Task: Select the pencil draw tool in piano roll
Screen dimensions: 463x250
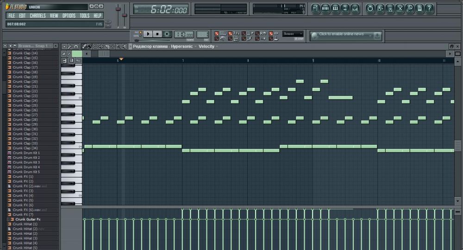Action: [84, 46]
